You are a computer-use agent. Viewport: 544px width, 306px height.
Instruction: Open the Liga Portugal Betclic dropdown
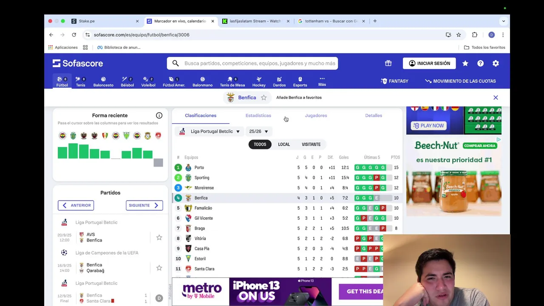coord(210,131)
